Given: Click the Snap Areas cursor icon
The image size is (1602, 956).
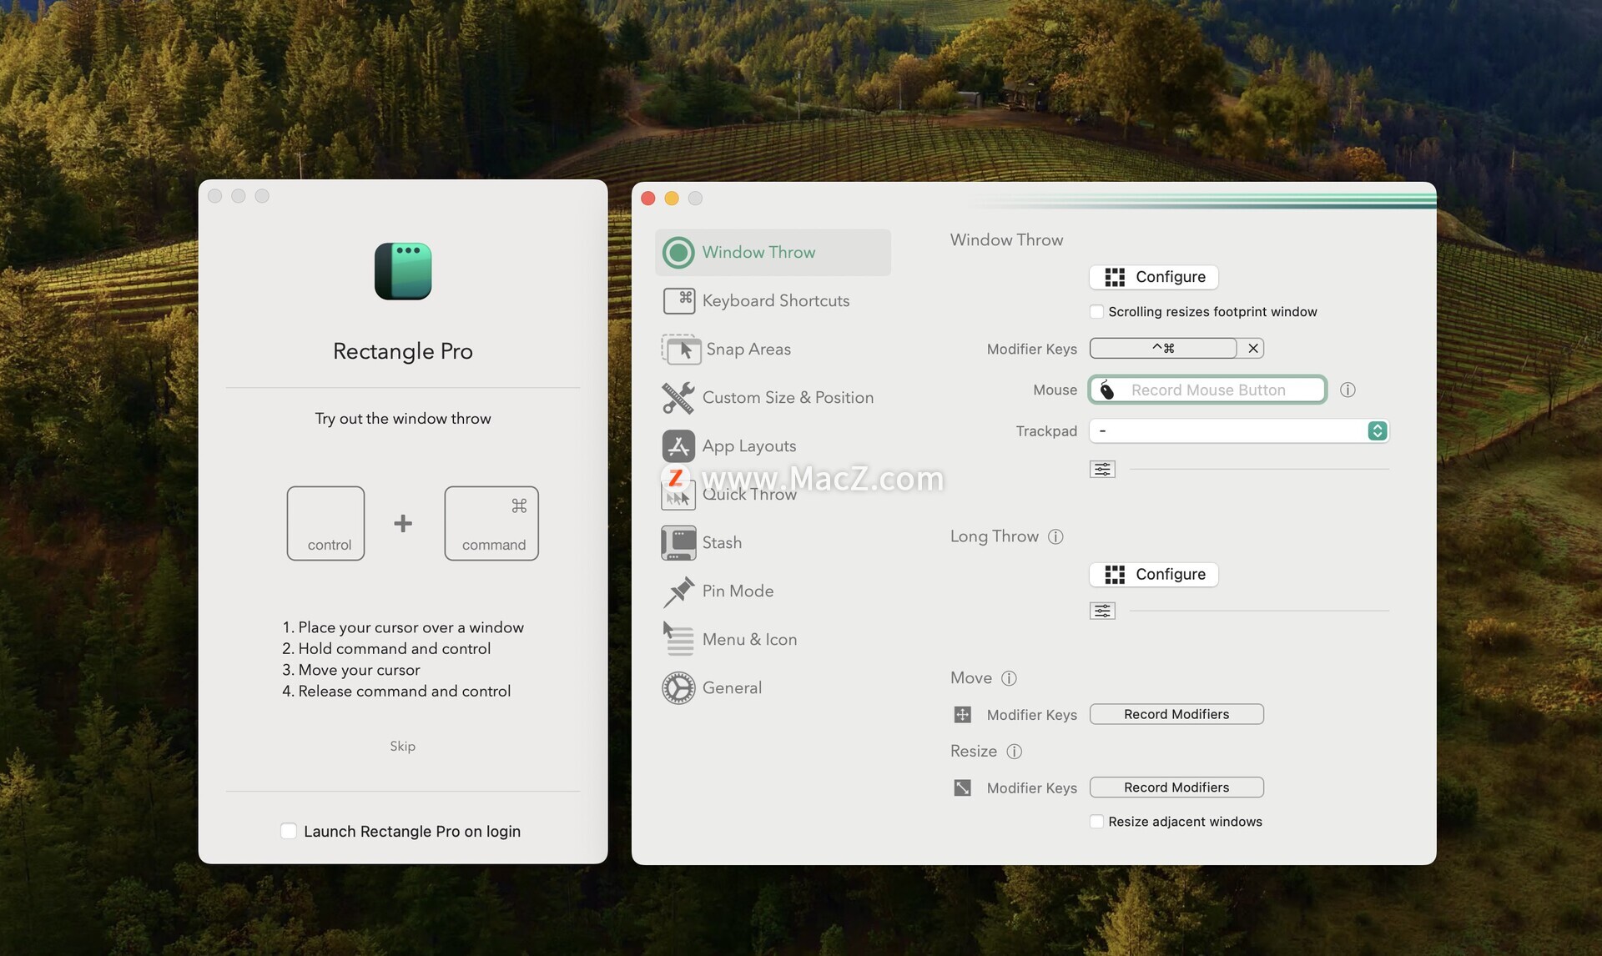Looking at the screenshot, I should click(x=681, y=349).
